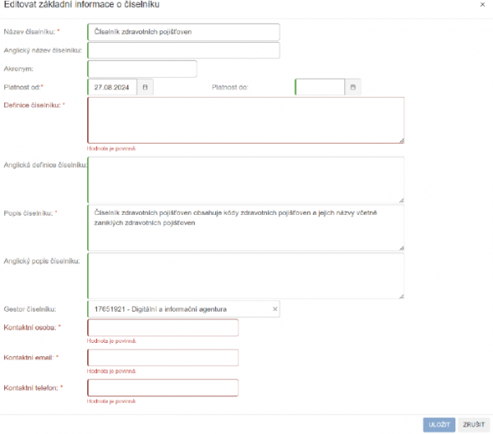Click the ZRUŠIT button

pyautogui.click(x=472, y=424)
